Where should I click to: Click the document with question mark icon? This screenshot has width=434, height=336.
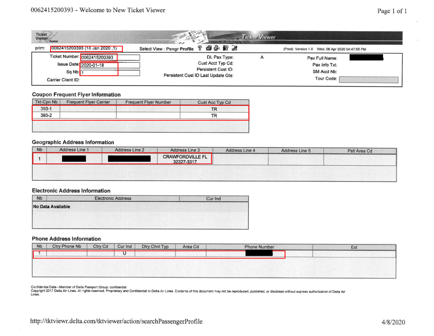(x=225, y=49)
